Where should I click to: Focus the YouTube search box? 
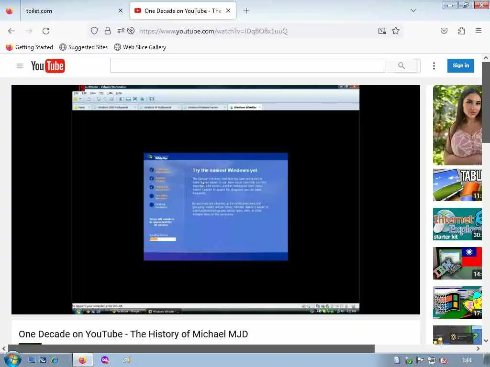click(x=248, y=65)
